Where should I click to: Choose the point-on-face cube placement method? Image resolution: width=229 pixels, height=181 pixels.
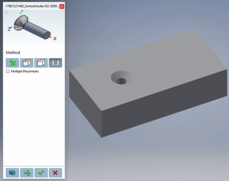pyautogui.click(x=41, y=63)
